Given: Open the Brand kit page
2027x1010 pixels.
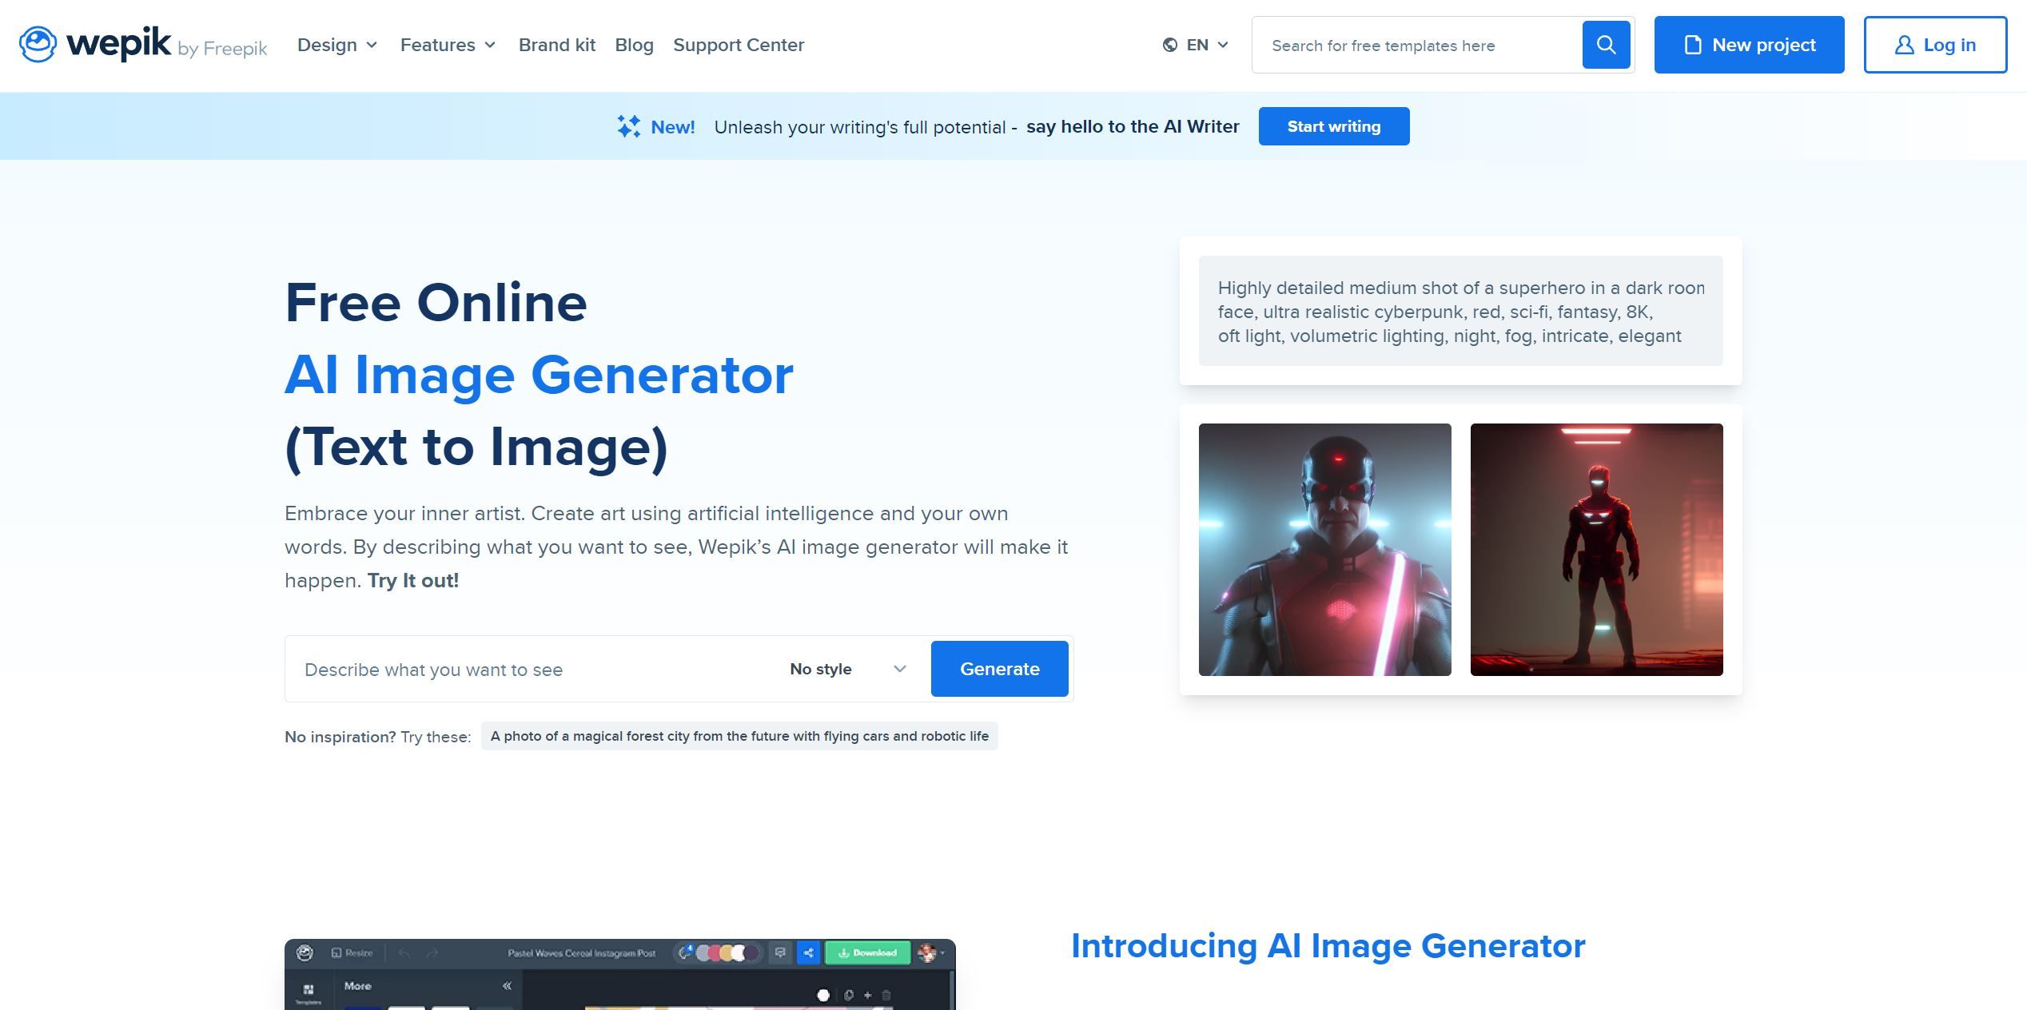Looking at the screenshot, I should pos(557,45).
